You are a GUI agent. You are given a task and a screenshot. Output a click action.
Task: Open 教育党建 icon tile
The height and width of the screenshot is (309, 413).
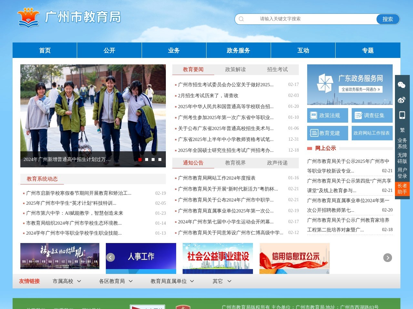[x=327, y=133]
